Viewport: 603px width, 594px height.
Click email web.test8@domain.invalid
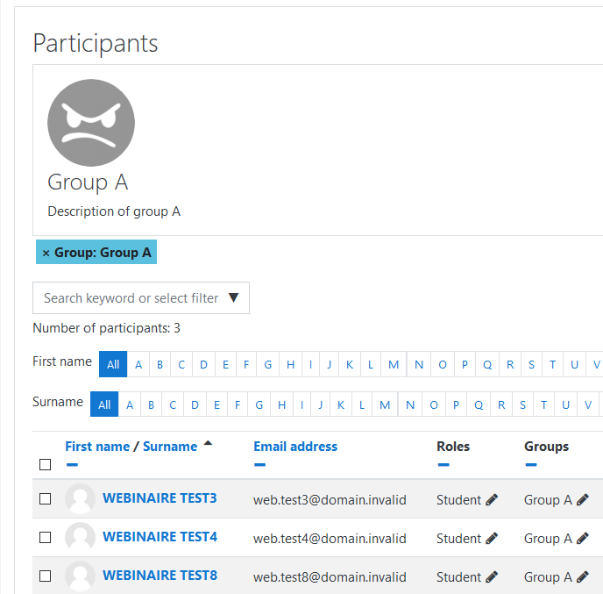tap(330, 576)
